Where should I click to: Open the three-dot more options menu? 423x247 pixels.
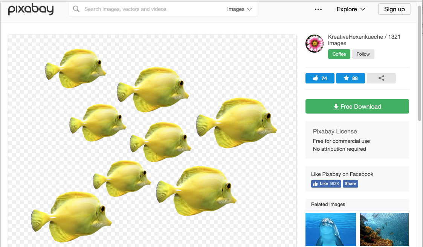tap(318, 9)
